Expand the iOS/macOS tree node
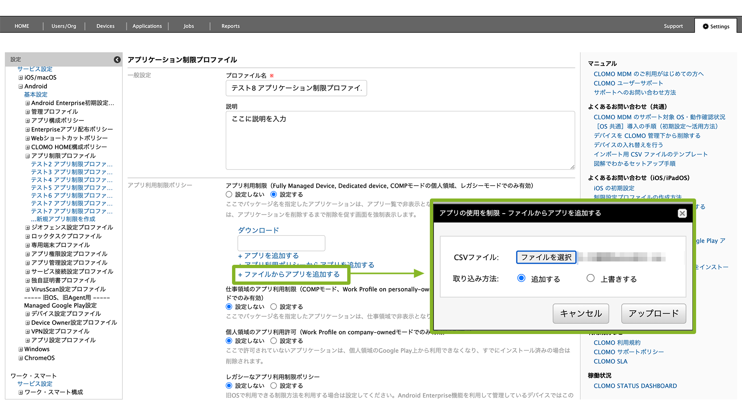Screen dimensions: 742x417 (x=20, y=78)
